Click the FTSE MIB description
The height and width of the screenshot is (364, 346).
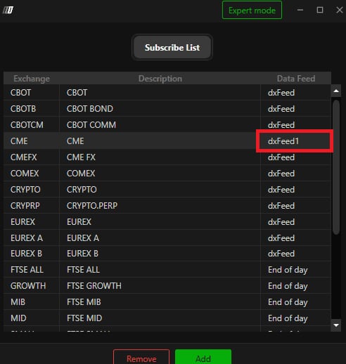(84, 302)
